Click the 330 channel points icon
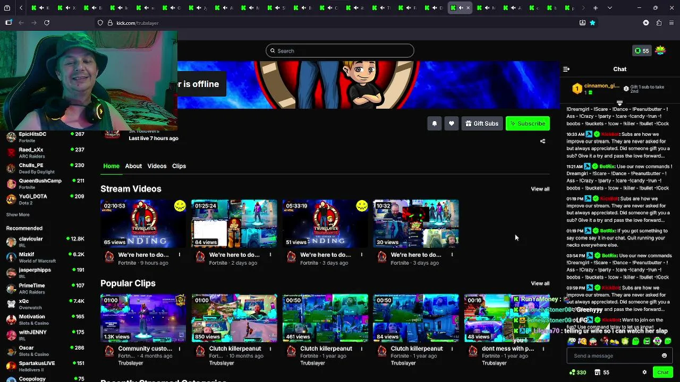680x382 pixels. (x=577, y=372)
